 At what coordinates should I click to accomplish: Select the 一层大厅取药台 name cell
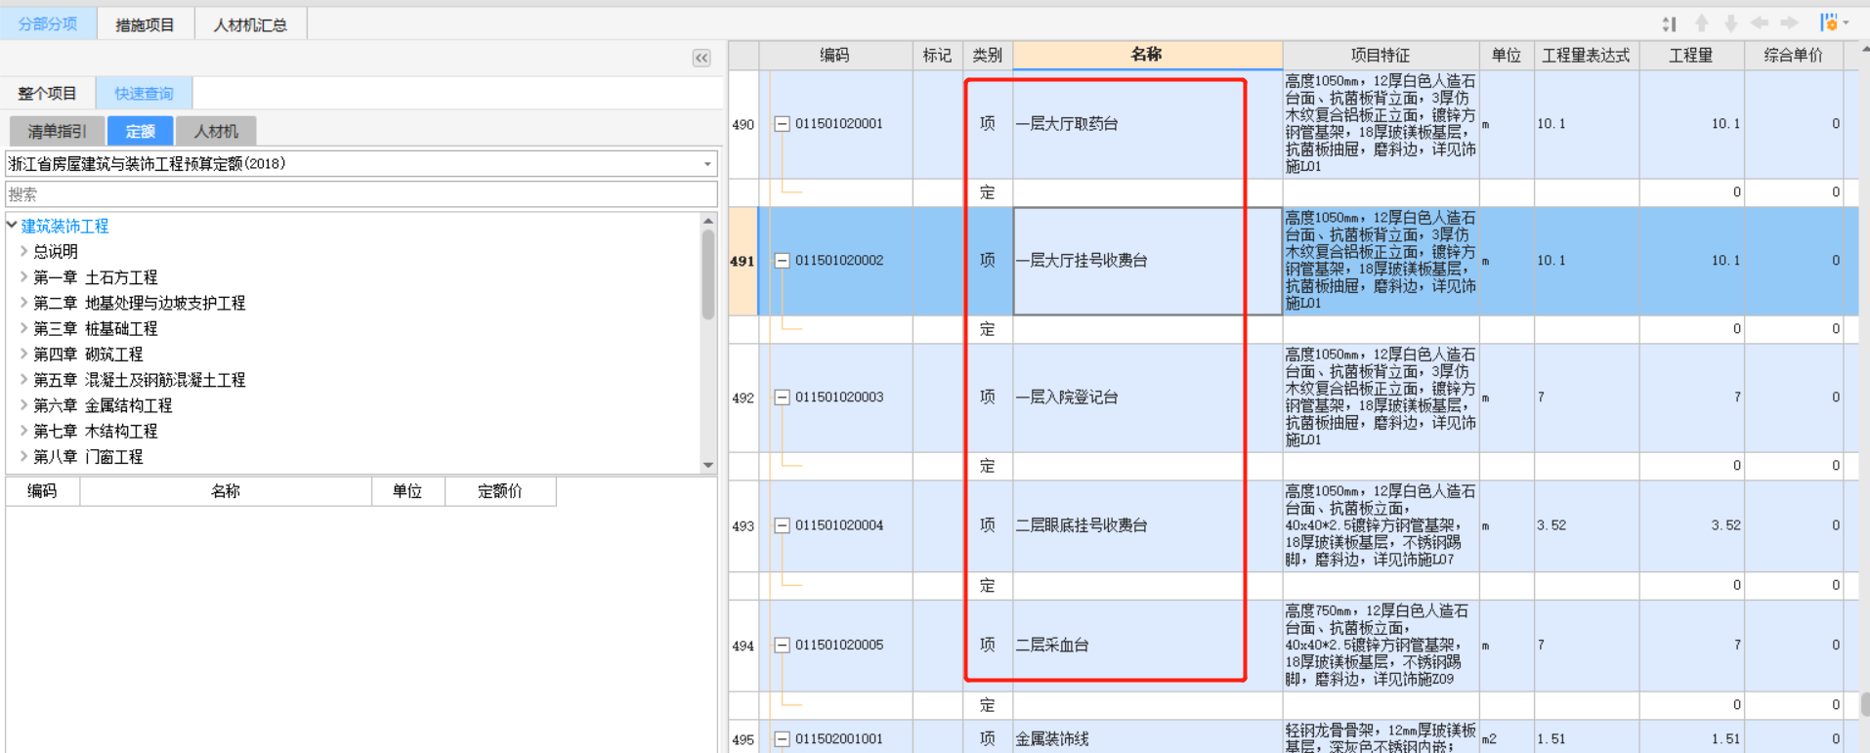click(1147, 124)
